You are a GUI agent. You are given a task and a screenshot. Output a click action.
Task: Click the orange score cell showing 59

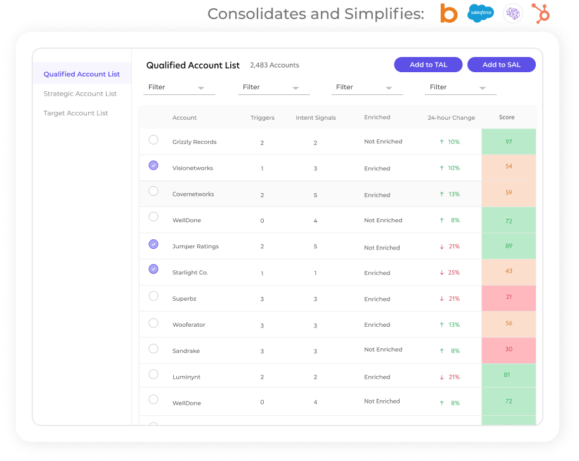(509, 194)
